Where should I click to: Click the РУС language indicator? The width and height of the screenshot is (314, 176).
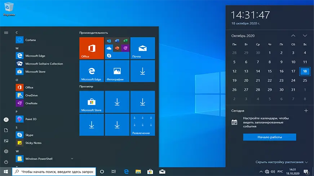point(280,172)
